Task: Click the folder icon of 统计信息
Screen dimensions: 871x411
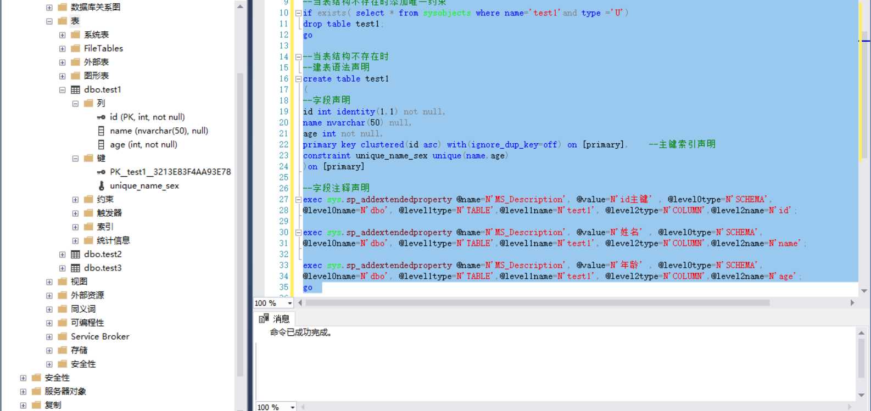Action: click(89, 240)
